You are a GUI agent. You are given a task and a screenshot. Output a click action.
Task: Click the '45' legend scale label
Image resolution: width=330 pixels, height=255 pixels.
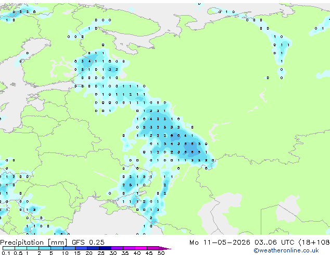coord(149,253)
